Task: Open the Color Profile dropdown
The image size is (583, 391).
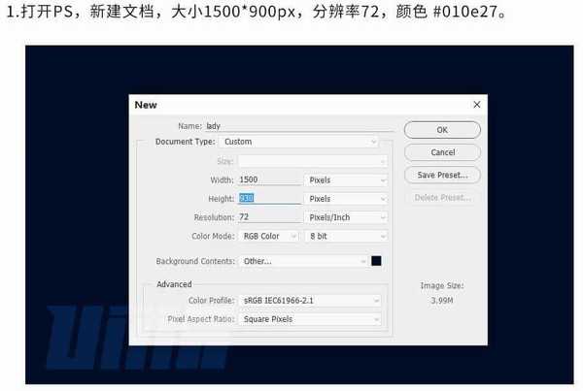Action: coord(310,301)
